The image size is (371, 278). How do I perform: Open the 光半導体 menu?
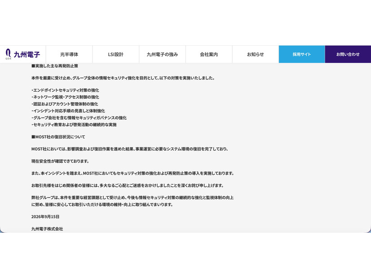[x=69, y=54]
